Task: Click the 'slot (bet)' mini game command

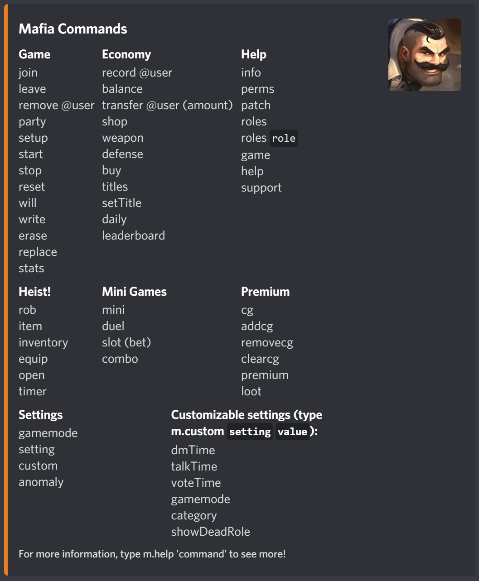Action: point(126,343)
